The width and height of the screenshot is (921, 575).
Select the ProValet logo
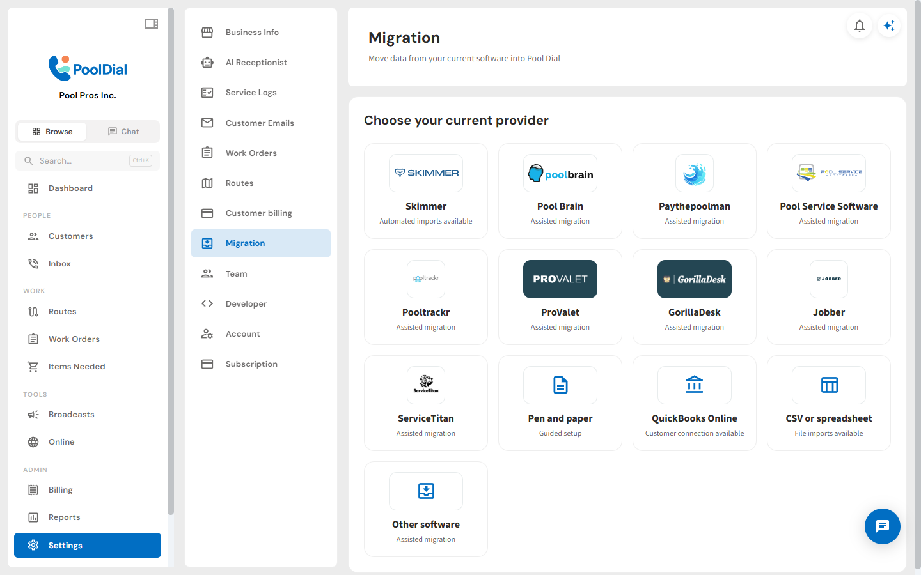560,279
